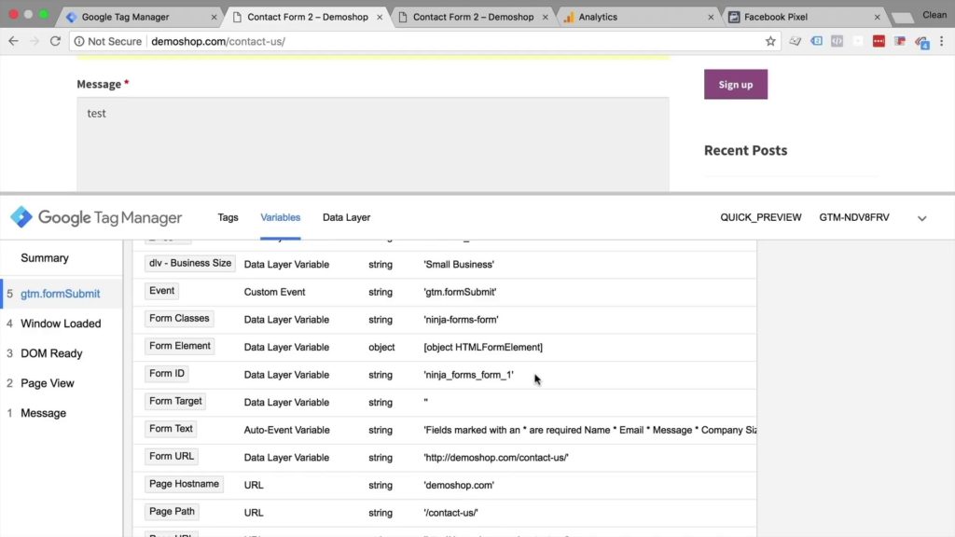
Task: Navigate back with the back arrow
Action: pos(14,41)
